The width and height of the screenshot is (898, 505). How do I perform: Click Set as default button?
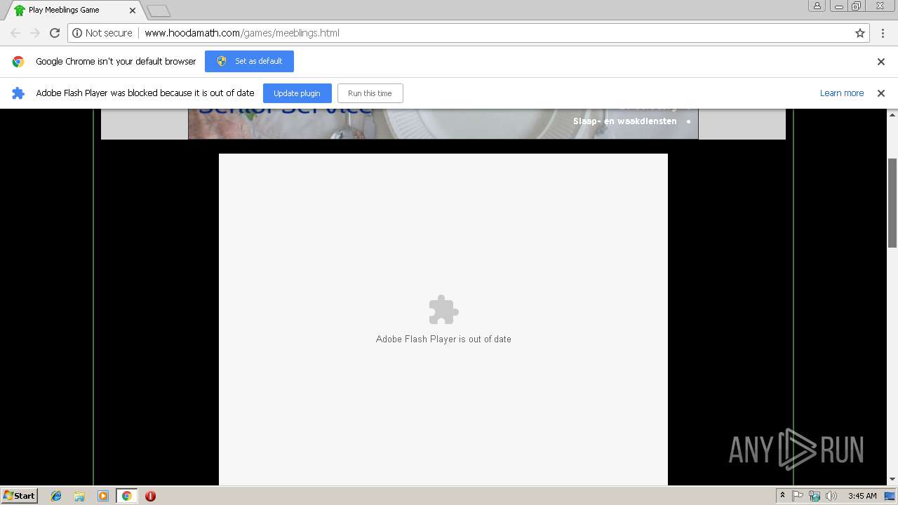coord(249,61)
